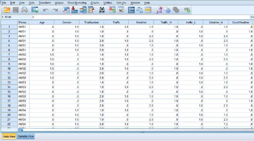Viewport: 254px width, 141px height.
Task: Select the Age column header
Action: tap(42, 23)
